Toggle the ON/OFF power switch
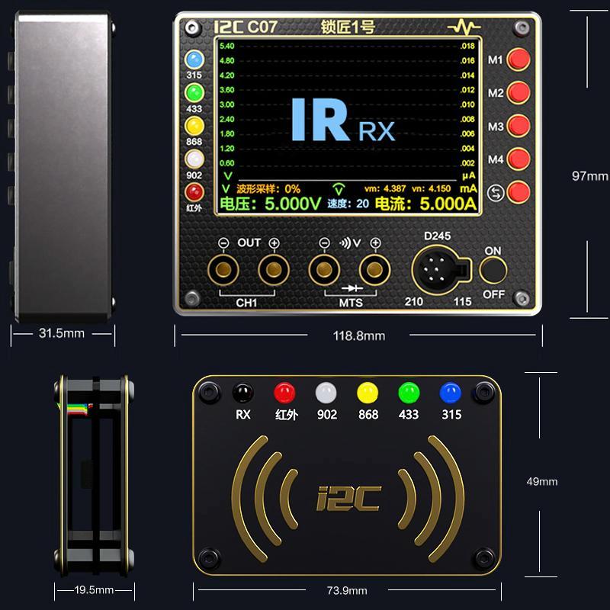Image resolution: width=610 pixels, height=610 pixels. pos(494,271)
